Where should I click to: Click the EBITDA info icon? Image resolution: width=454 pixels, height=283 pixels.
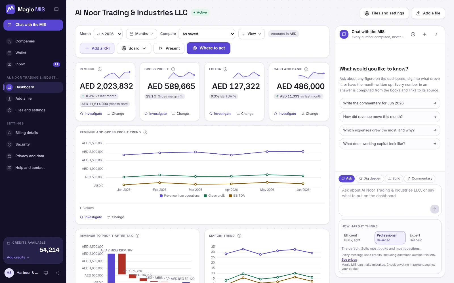coord(226,69)
